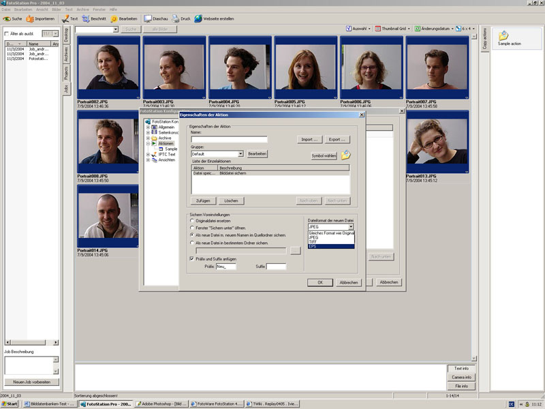Click the Symbol wählen button
Image resolution: width=545 pixels, height=409 pixels.
[x=324, y=156]
